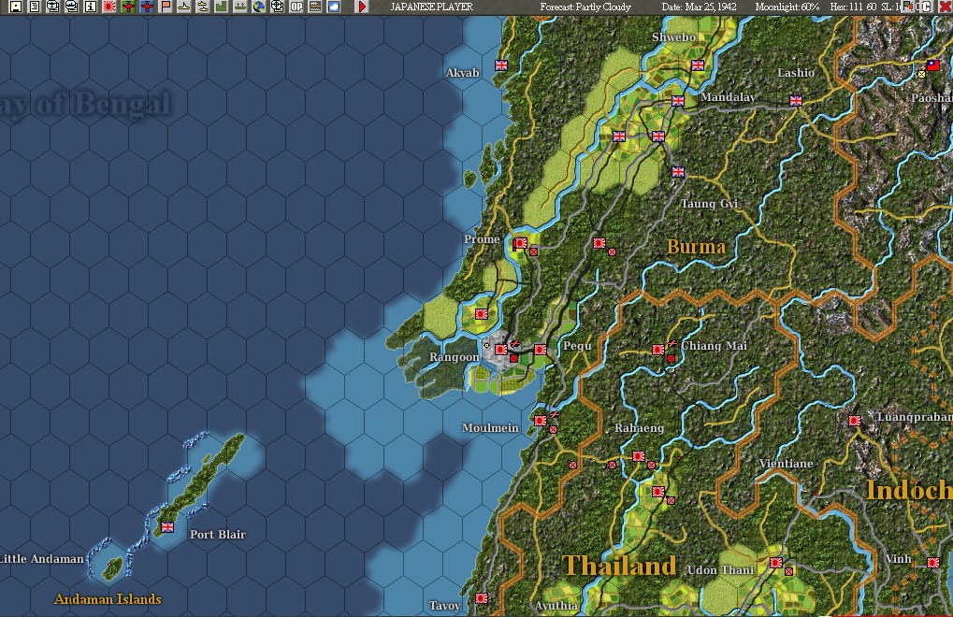Click the 'JAPANESE PLAYER' status text
953x617 pixels.
click(431, 7)
